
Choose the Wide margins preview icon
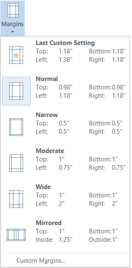point(16,199)
